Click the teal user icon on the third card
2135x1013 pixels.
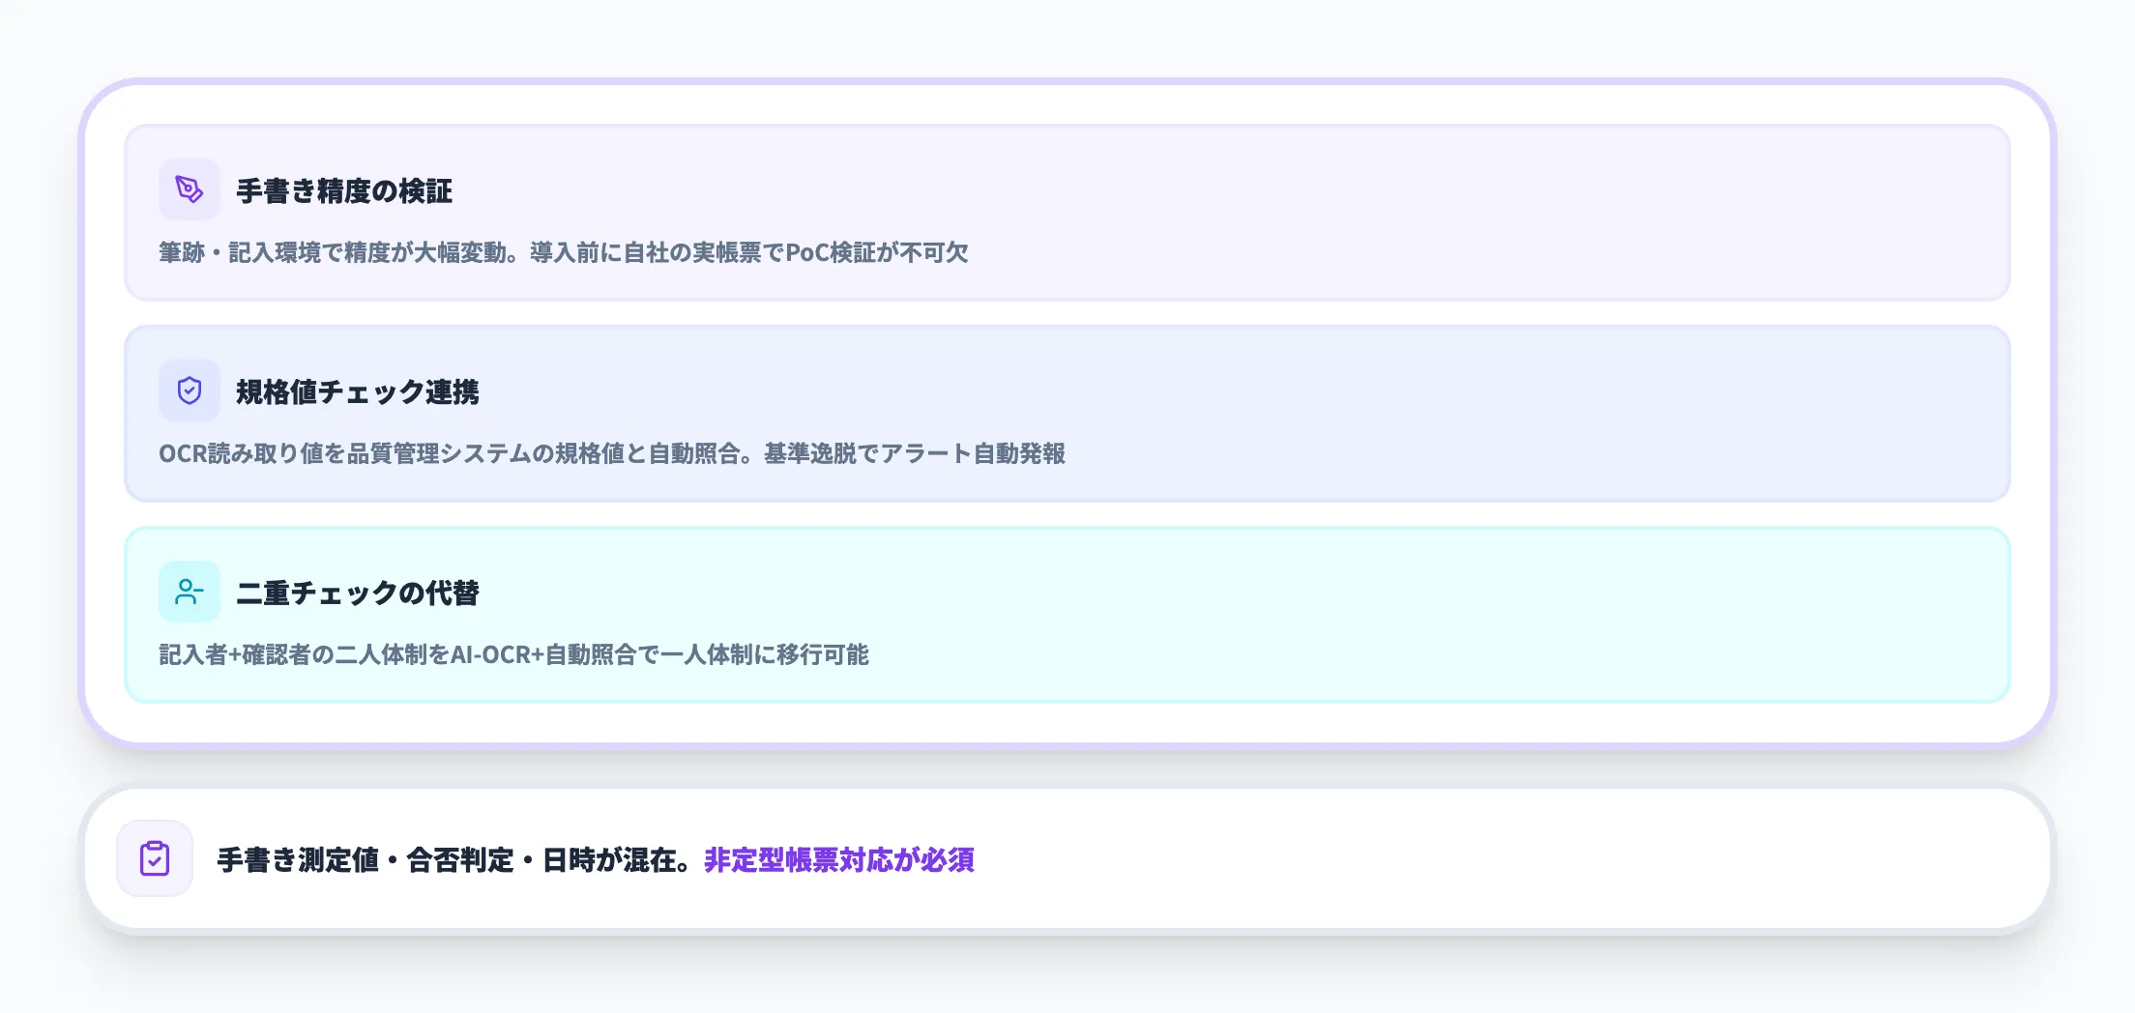189,592
